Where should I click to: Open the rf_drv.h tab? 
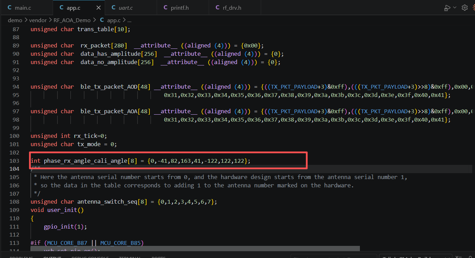coord(234,8)
